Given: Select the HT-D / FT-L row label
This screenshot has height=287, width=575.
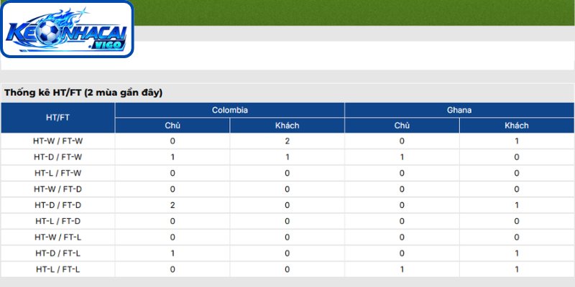Looking at the screenshot, I should tap(58, 253).
